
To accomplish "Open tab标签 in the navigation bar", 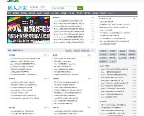I will coord(46,13).
